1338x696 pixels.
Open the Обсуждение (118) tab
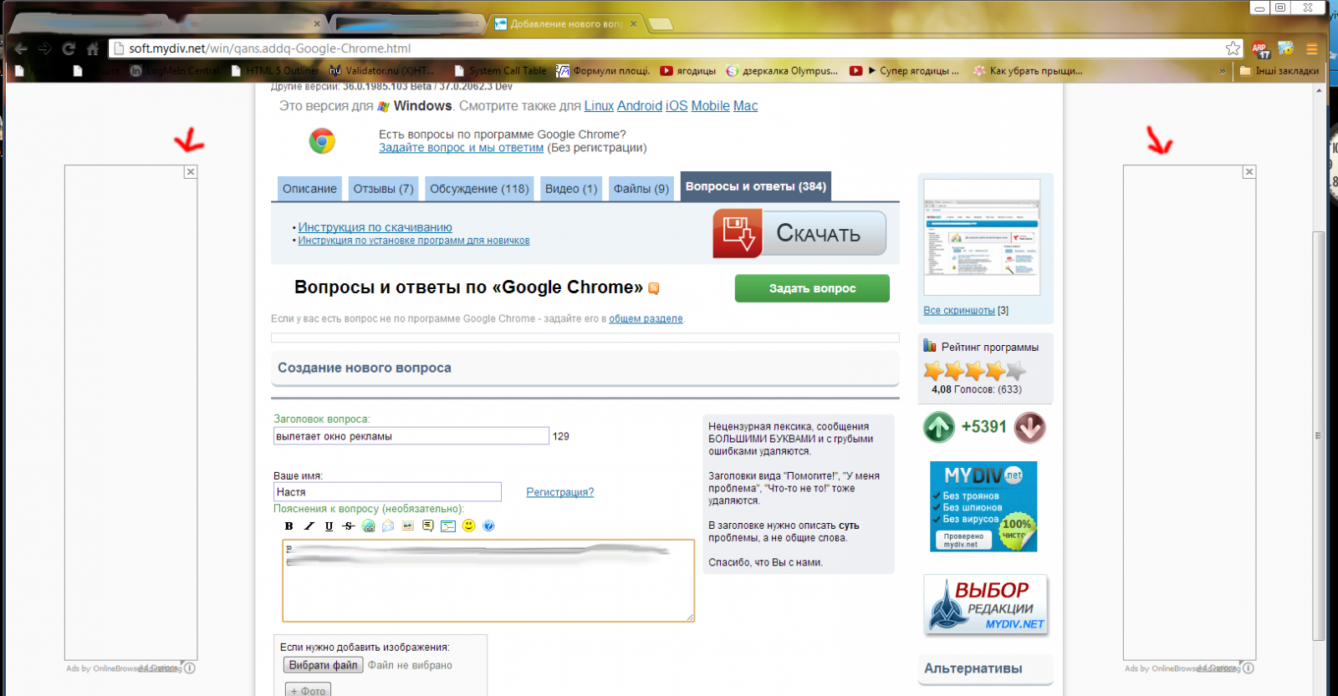479,189
